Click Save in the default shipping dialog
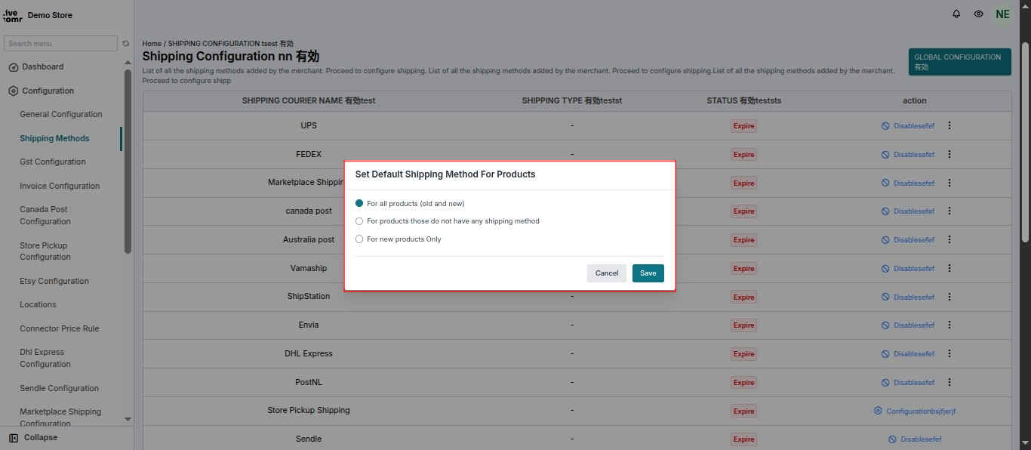Image resolution: width=1031 pixels, height=450 pixels. pyautogui.click(x=648, y=273)
